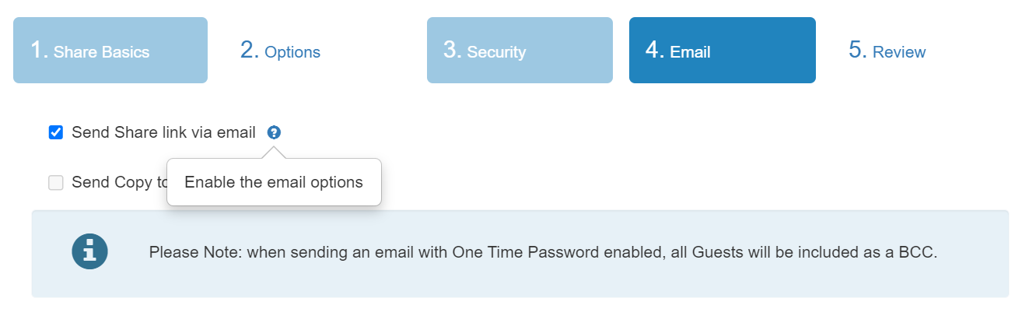
Task: Select the Email step tab
Action: point(723,50)
